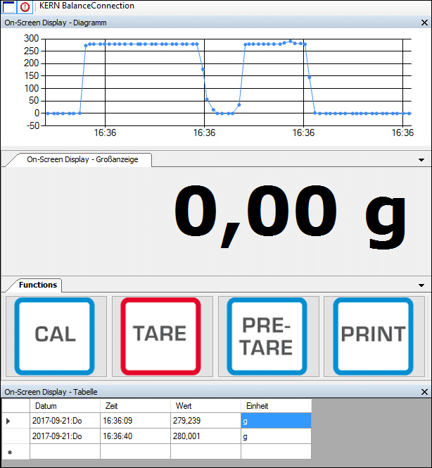Viewport: 432px width, 468px height.
Task: Click the window layout icon in the toolbar
Action: pos(8,6)
